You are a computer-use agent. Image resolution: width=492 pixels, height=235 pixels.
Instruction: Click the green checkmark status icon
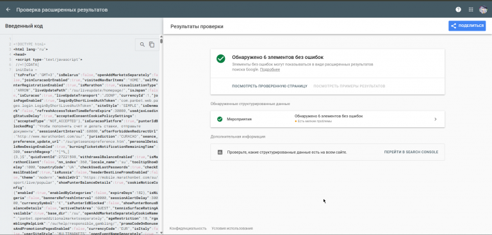(x=220, y=59)
